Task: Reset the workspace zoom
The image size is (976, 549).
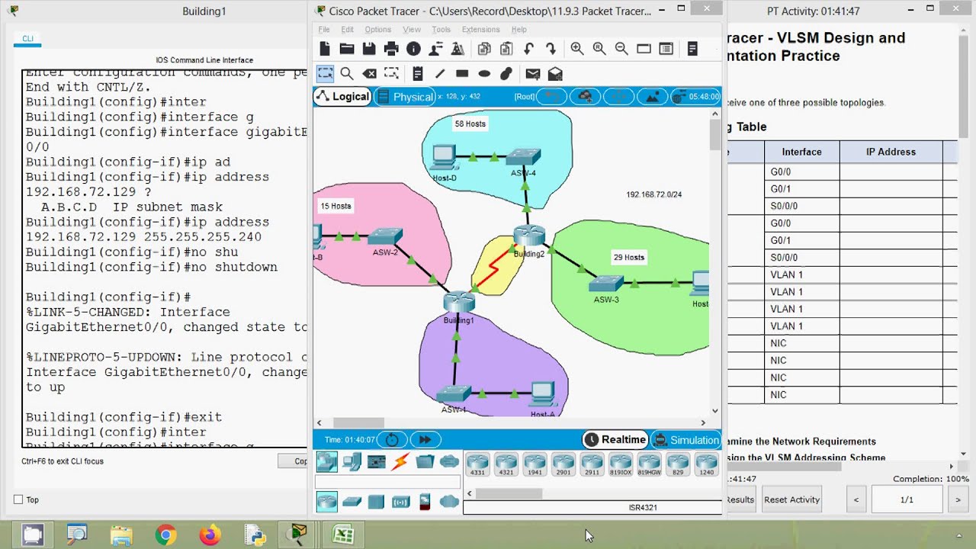Action: [599, 49]
